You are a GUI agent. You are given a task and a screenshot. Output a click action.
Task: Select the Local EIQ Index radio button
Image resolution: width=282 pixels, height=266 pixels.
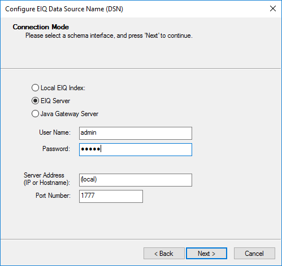(x=35, y=88)
